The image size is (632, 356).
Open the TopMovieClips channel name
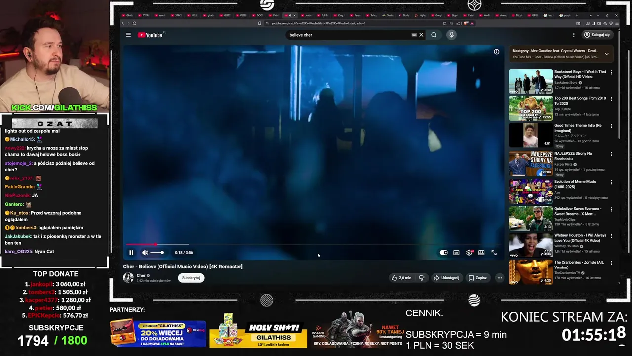[566, 219]
